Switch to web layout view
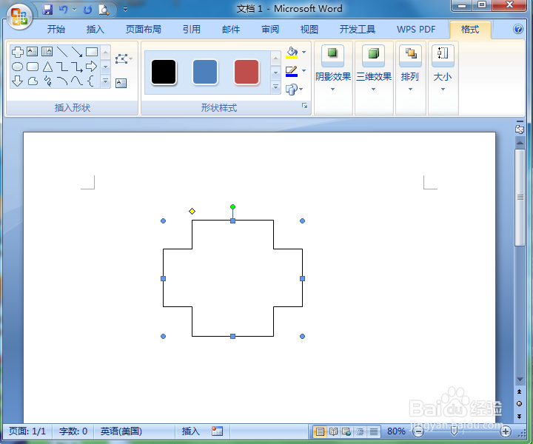The width and height of the screenshot is (533, 444). [x=346, y=431]
